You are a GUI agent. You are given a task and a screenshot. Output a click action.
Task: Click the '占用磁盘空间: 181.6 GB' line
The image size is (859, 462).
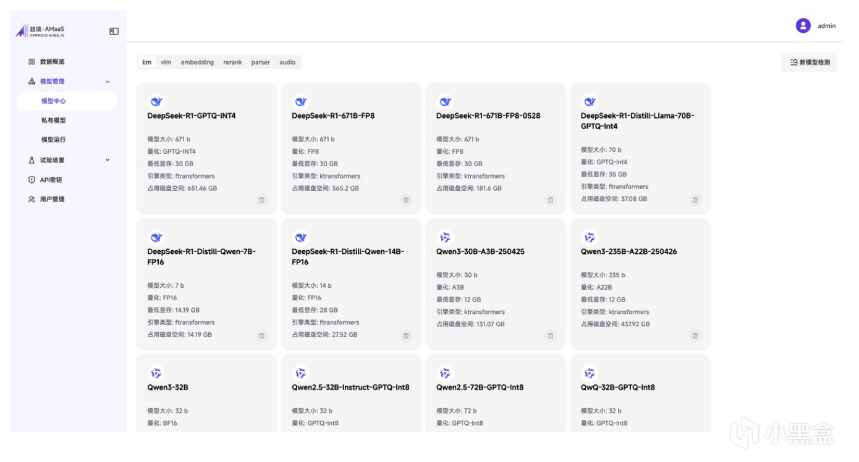[469, 188]
